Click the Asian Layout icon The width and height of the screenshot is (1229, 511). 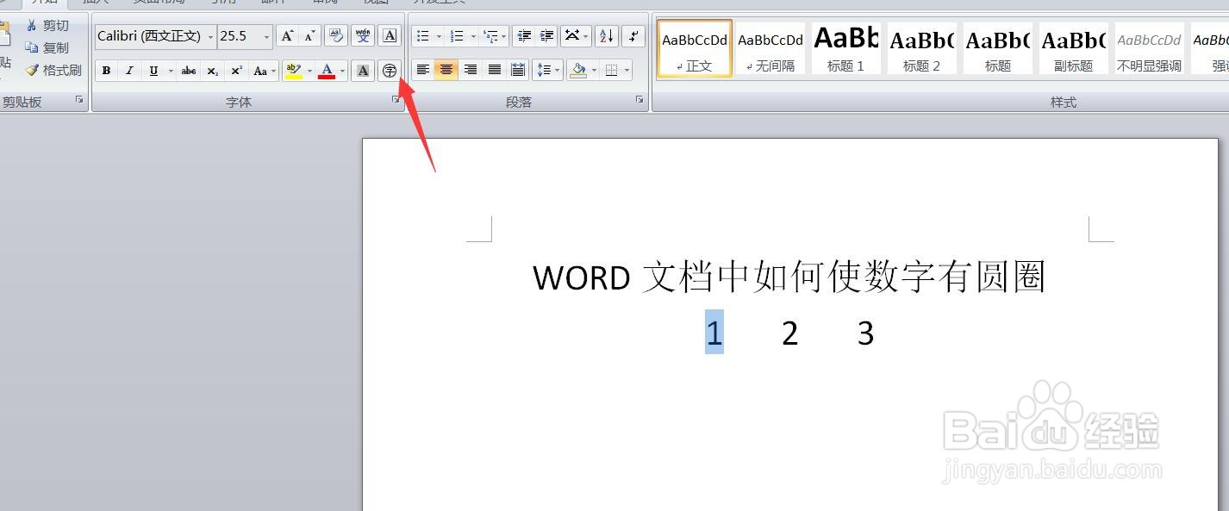[571, 35]
